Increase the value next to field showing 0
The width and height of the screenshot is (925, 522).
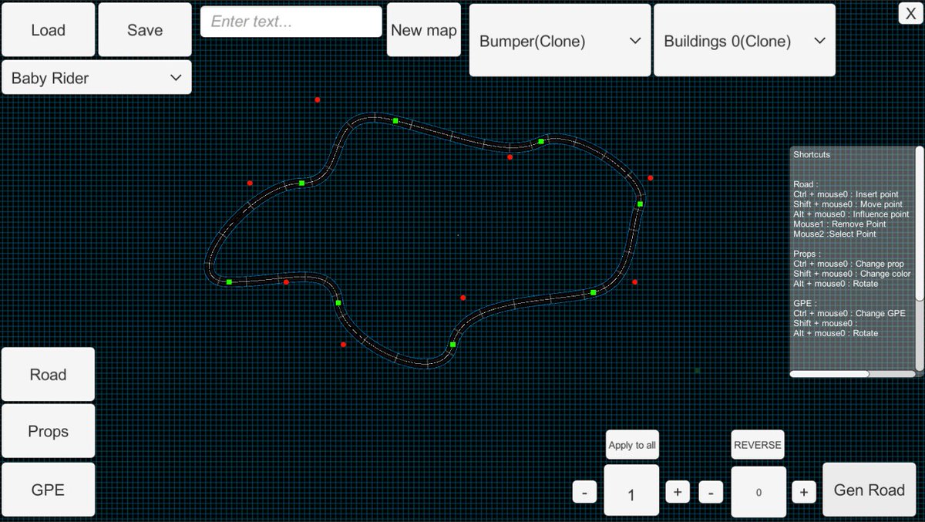[x=804, y=491]
